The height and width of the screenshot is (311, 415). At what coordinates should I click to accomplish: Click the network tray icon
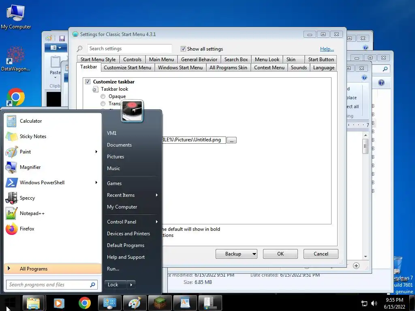364,303
